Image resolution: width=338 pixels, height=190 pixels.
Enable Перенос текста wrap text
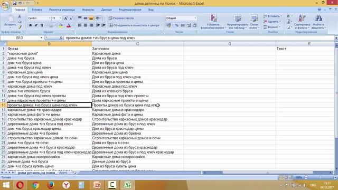121,18
